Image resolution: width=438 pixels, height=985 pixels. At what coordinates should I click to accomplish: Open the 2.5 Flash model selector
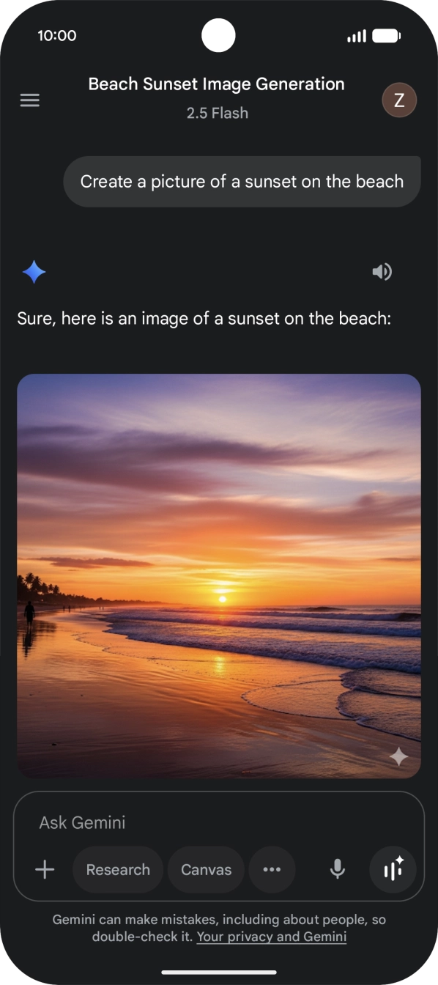[x=218, y=113]
